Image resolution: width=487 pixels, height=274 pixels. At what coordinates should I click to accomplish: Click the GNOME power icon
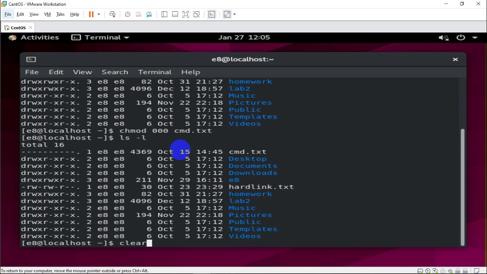(x=461, y=37)
